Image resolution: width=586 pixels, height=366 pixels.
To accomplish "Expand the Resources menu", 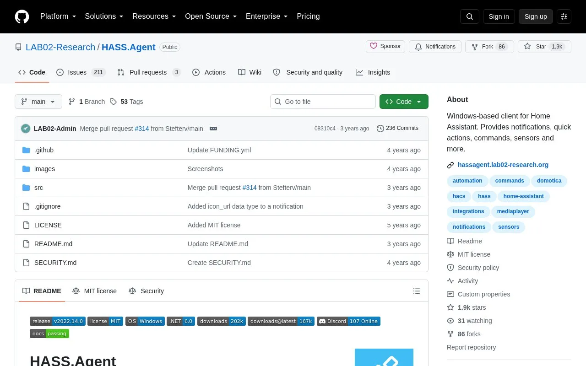I will [x=154, y=16].
